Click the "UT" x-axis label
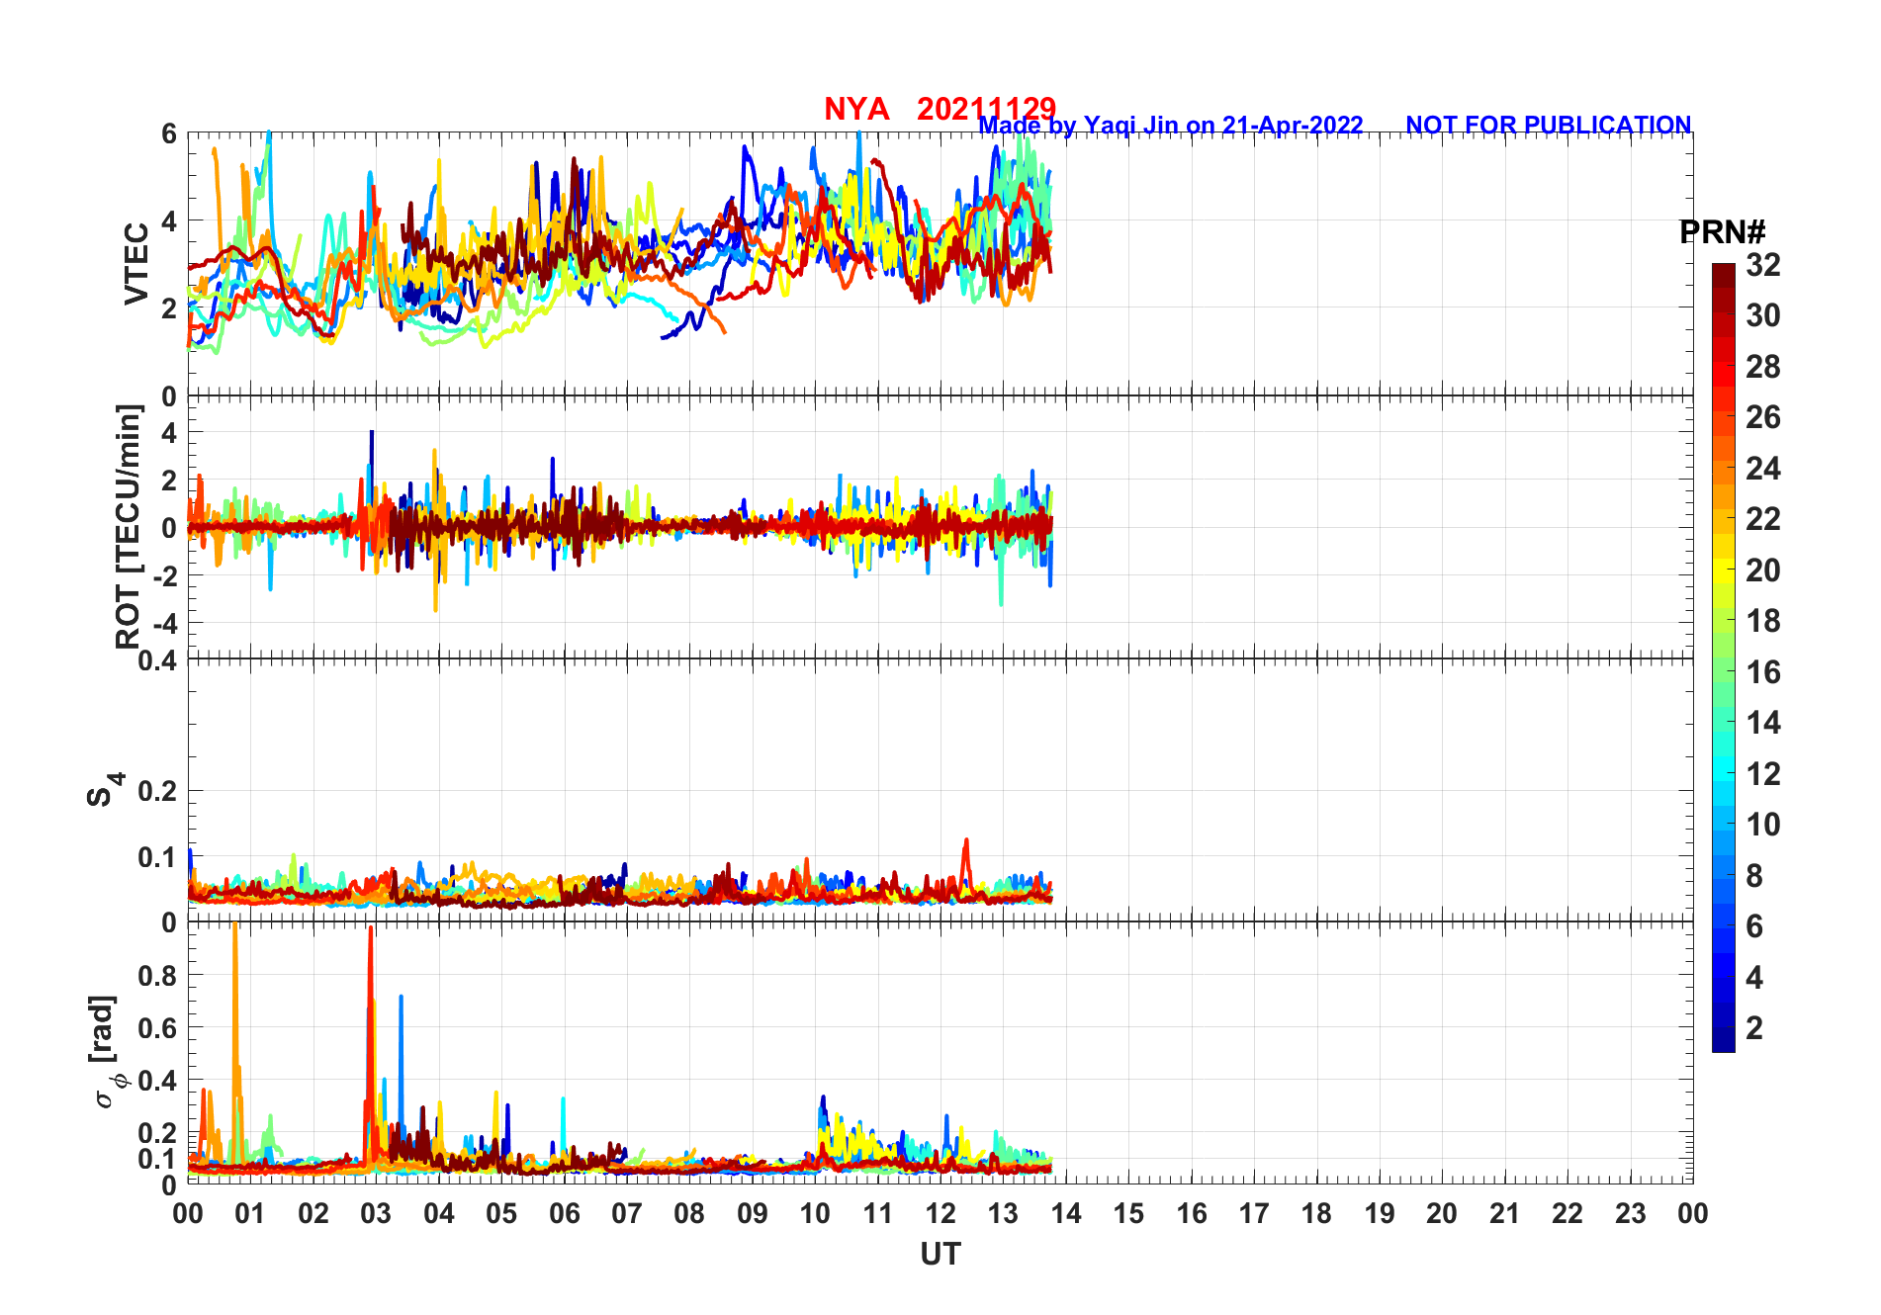 (x=940, y=1254)
